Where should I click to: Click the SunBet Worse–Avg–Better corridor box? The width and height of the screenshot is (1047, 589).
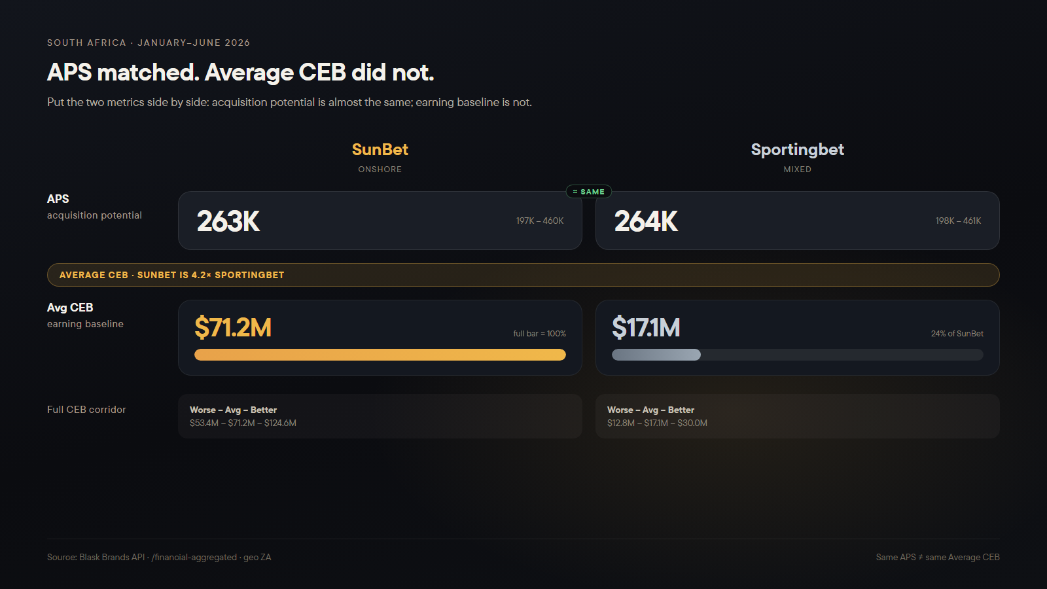pyautogui.click(x=380, y=416)
